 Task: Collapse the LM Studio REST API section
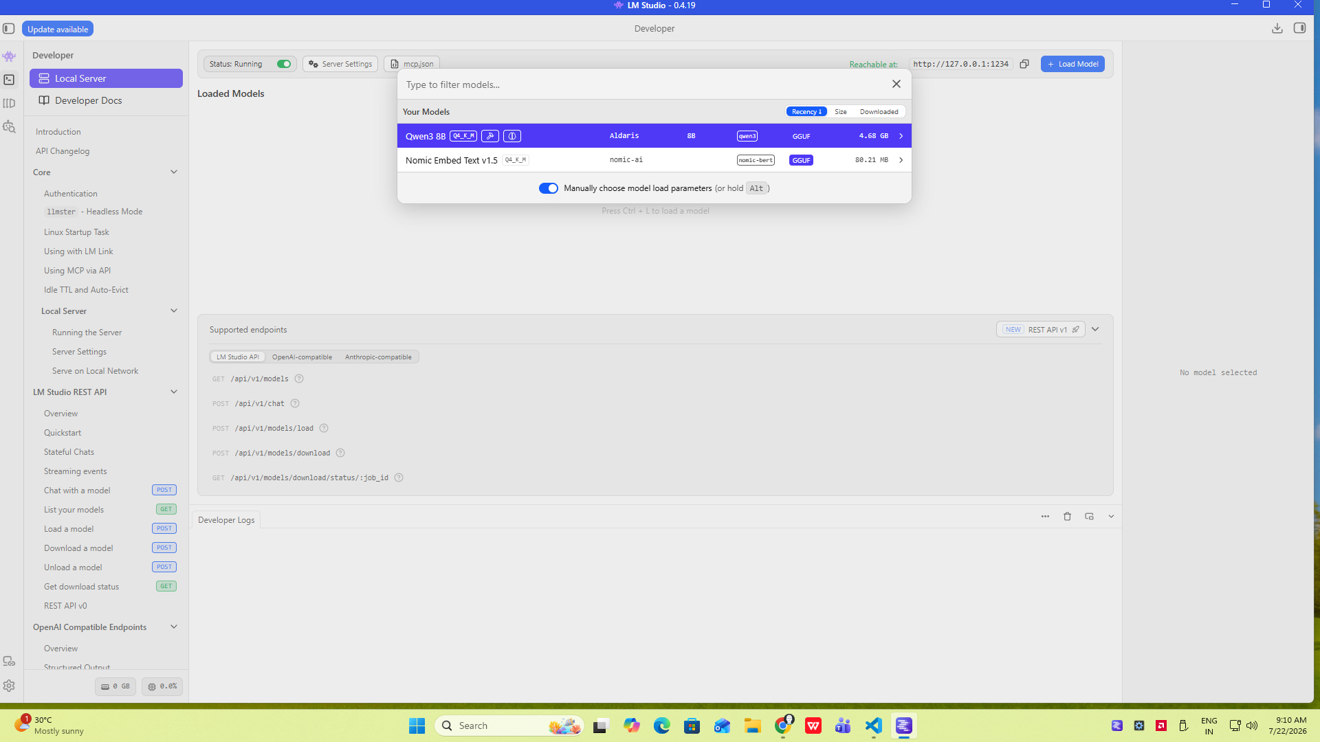pyautogui.click(x=174, y=392)
